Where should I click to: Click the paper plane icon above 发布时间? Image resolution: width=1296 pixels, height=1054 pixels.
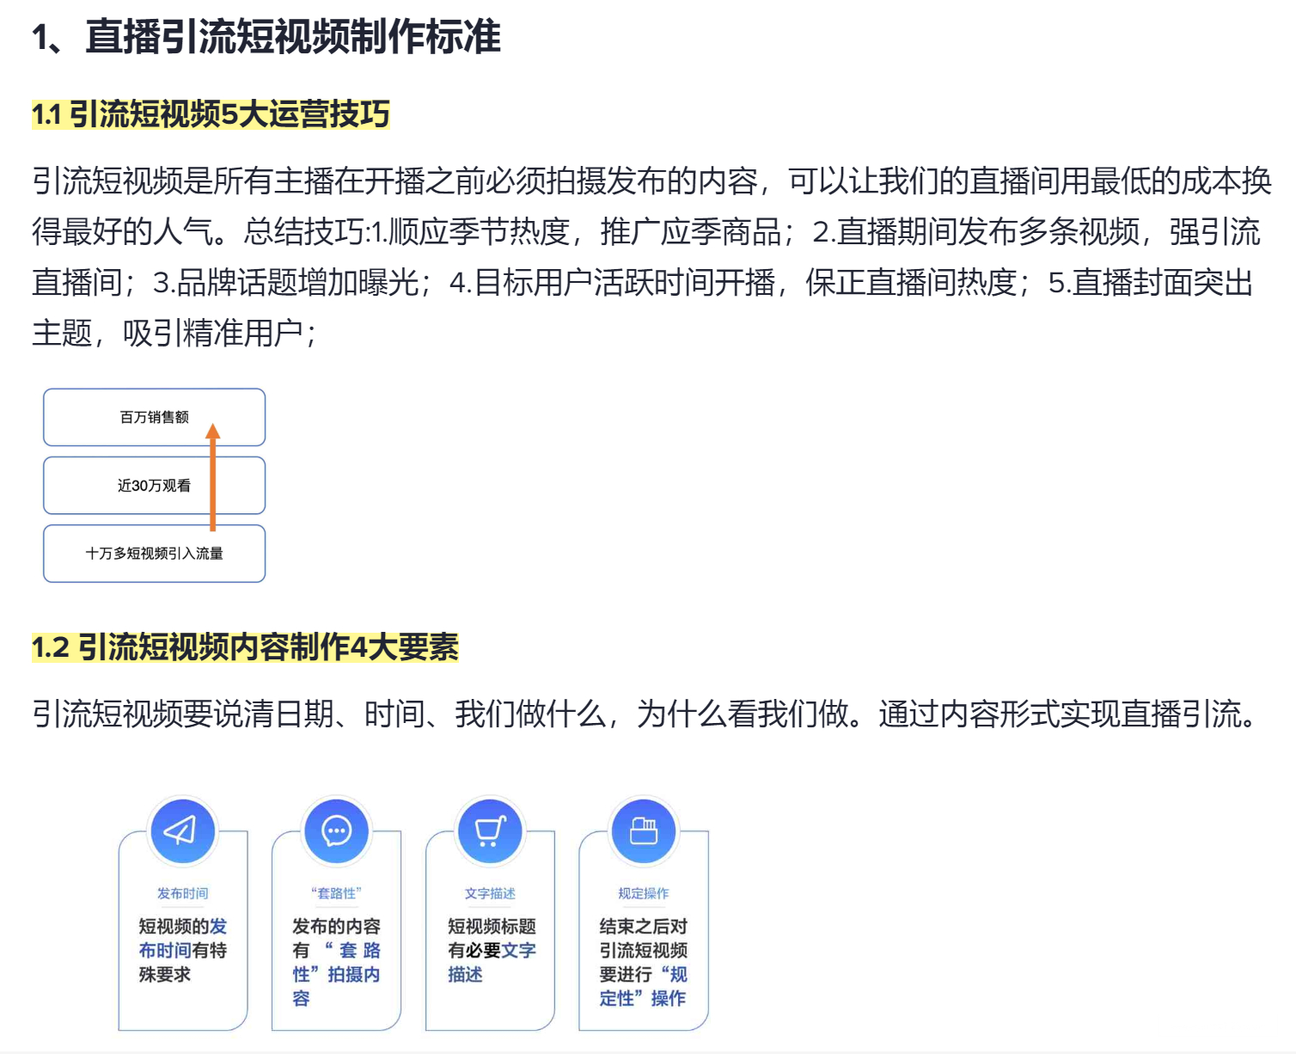[x=181, y=830]
